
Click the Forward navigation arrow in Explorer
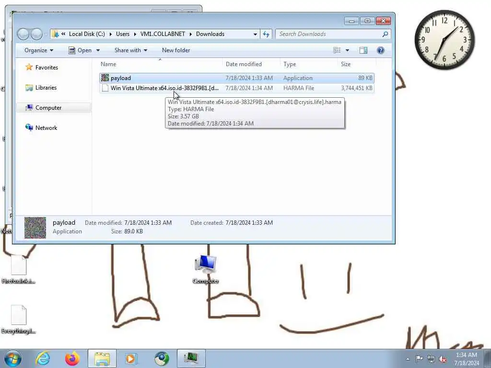point(36,34)
